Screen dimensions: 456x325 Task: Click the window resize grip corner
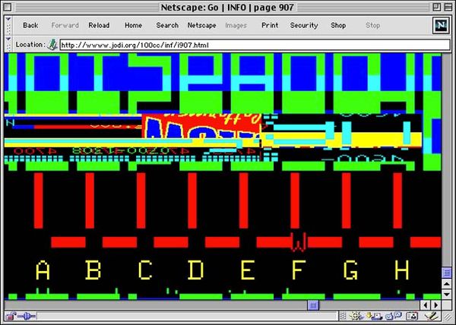point(448,316)
